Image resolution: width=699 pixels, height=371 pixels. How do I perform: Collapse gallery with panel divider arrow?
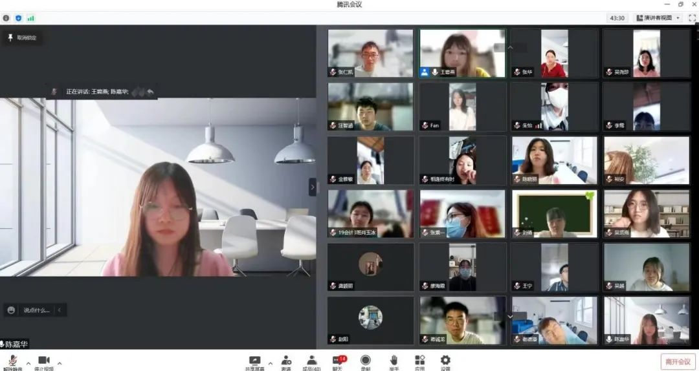(313, 187)
